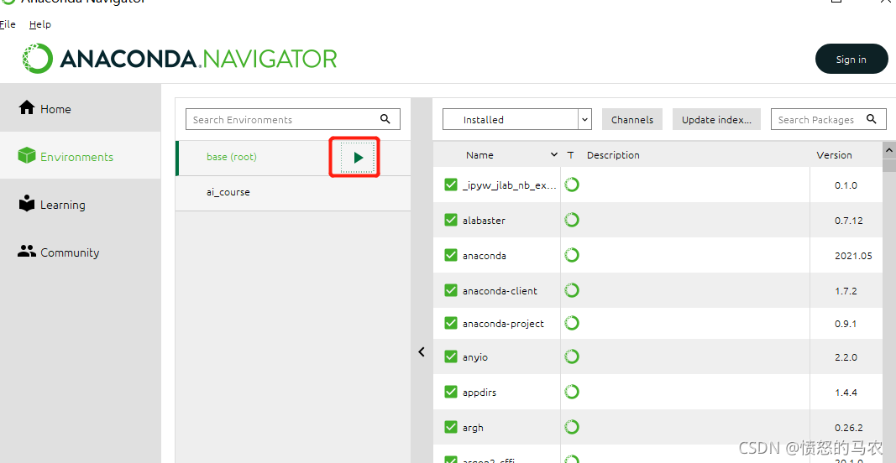Click the type icon for anyio

pyautogui.click(x=571, y=356)
